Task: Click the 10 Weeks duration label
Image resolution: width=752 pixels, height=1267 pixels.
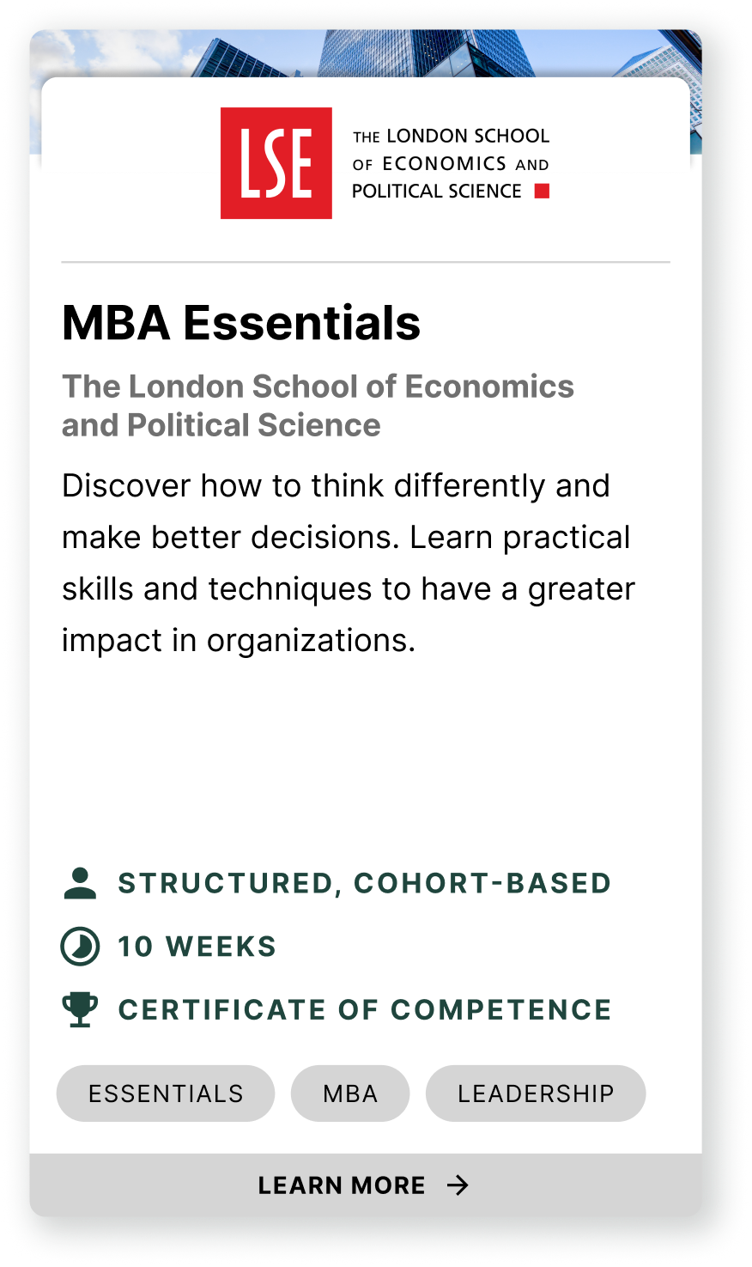Action: click(x=197, y=947)
